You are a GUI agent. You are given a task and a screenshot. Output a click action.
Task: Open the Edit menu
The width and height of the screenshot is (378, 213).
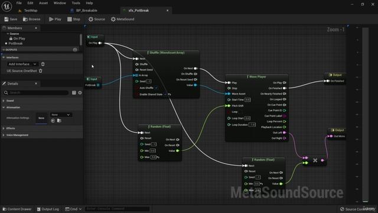30,3
